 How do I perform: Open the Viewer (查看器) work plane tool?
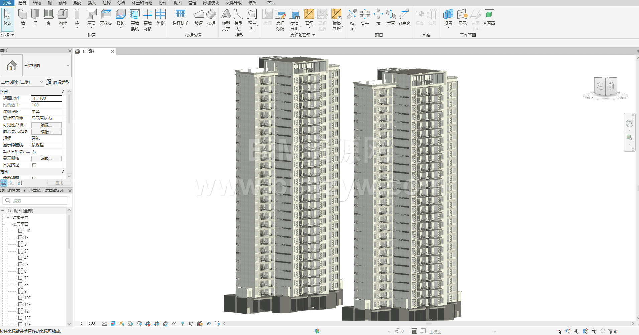coord(489,17)
